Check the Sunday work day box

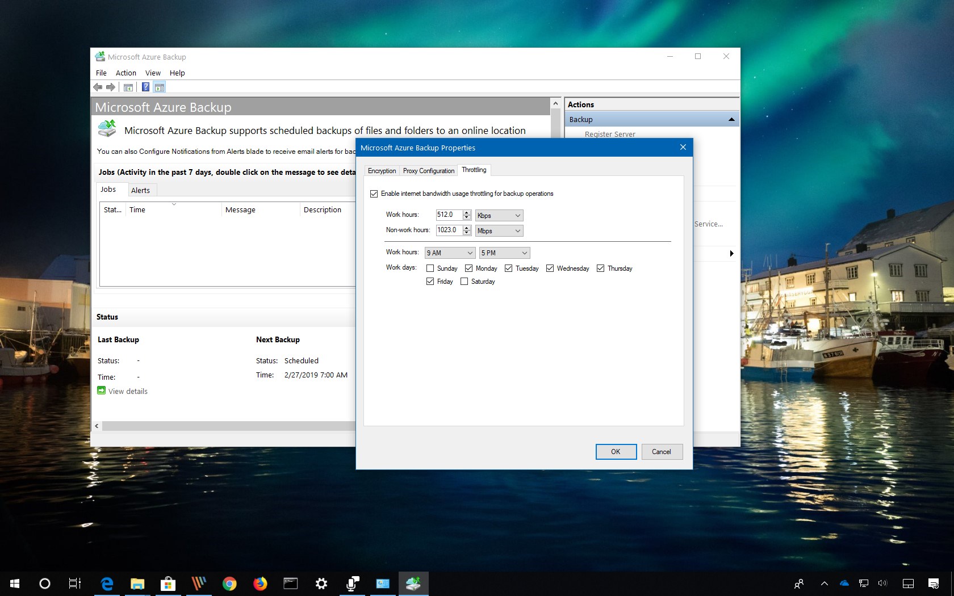coord(430,268)
